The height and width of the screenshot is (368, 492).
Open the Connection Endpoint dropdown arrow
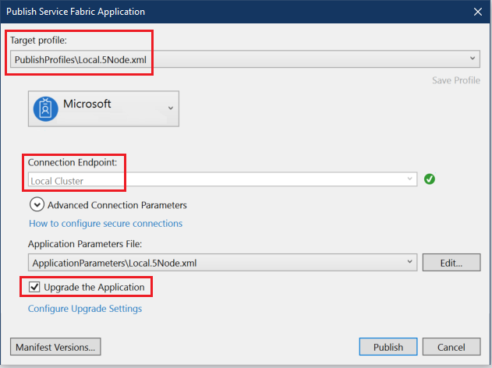[410, 180]
